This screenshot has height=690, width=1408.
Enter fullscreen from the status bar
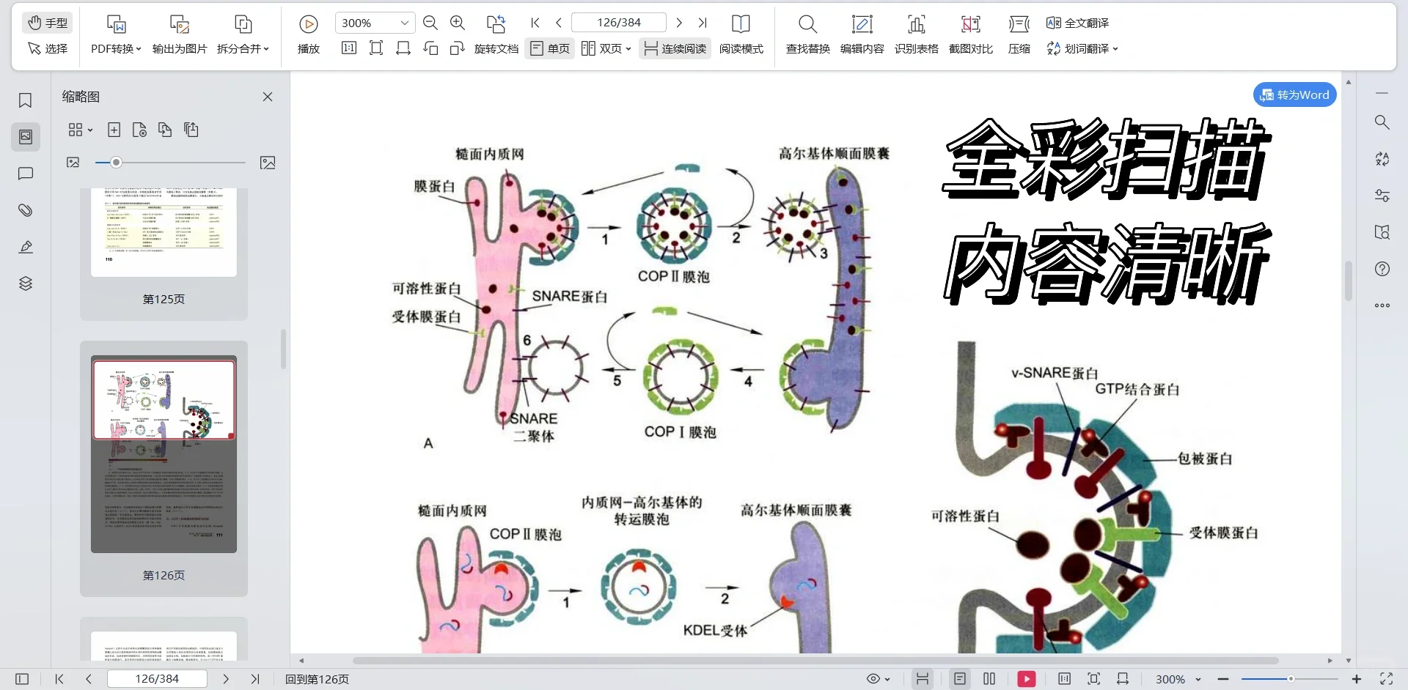click(1387, 679)
